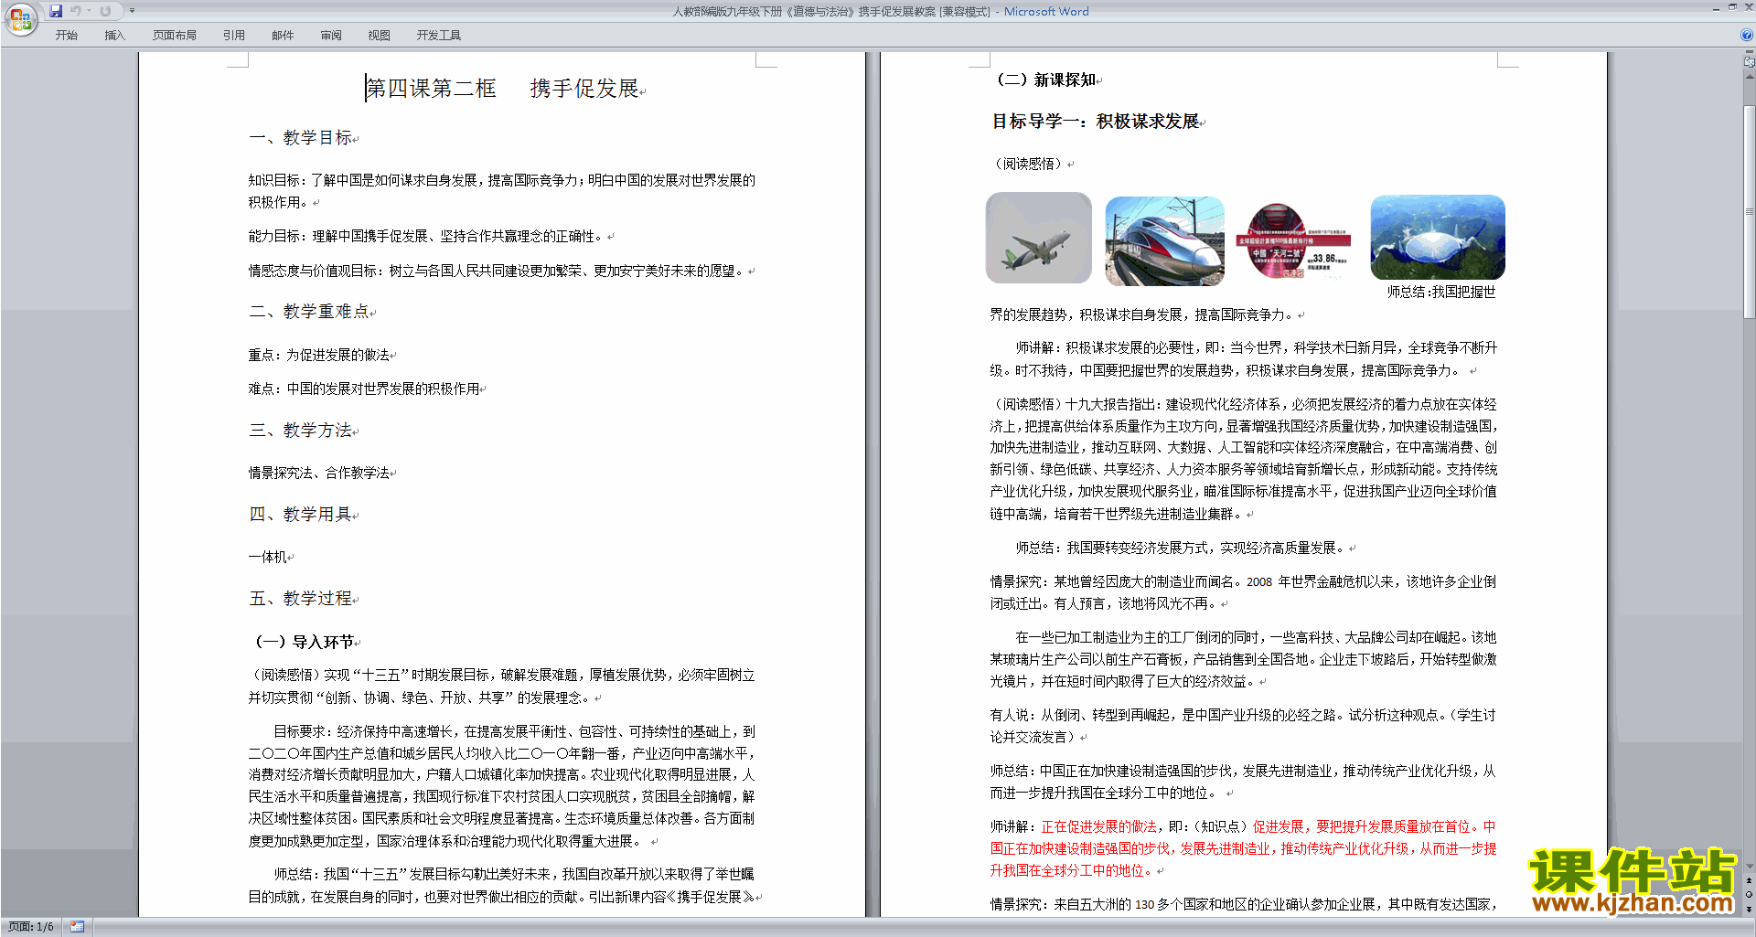Image resolution: width=1756 pixels, height=937 pixels.
Task: Select the airplane image in the document
Action: (x=1038, y=238)
